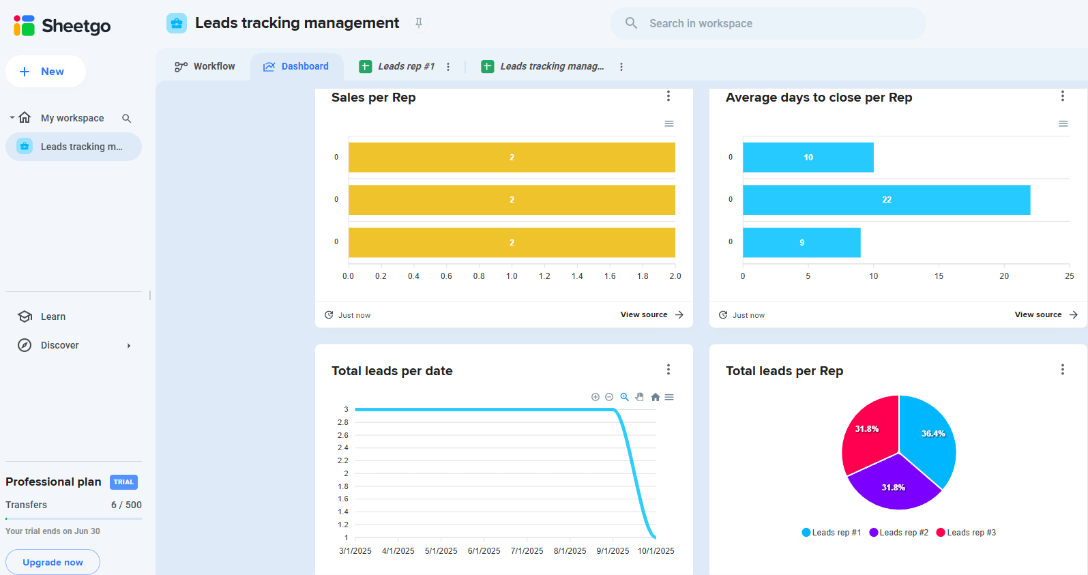The width and height of the screenshot is (1088, 575).
Task: Click the Sheetgo logo
Action: click(x=62, y=26)
